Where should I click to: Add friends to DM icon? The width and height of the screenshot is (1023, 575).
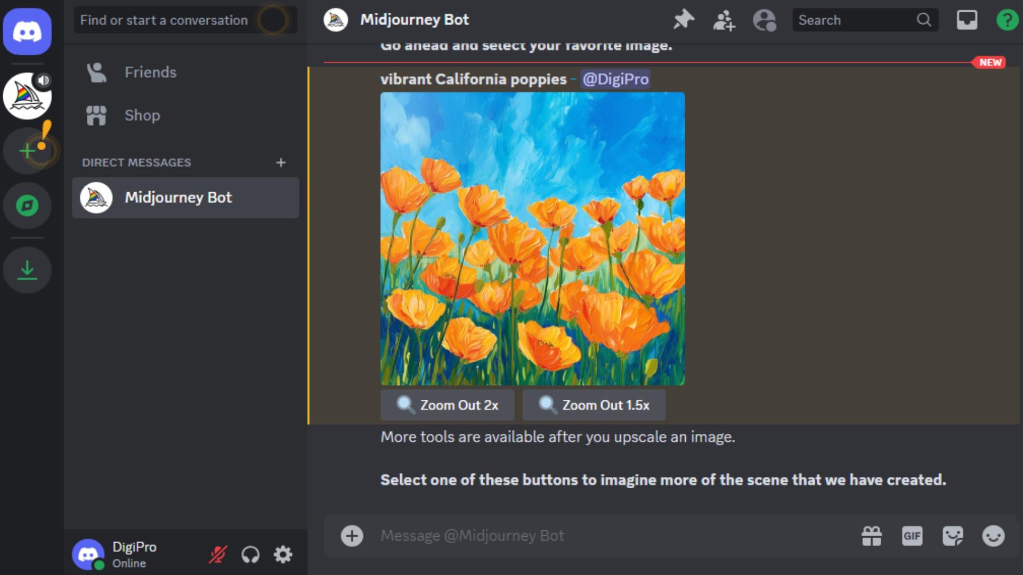coord(724,20)
